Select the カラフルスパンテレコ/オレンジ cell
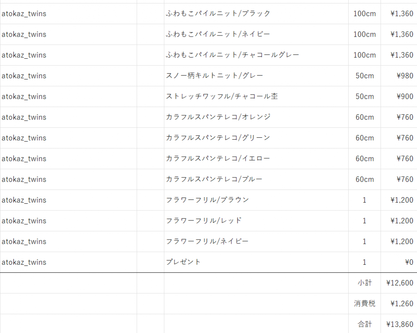 (218, 117)
